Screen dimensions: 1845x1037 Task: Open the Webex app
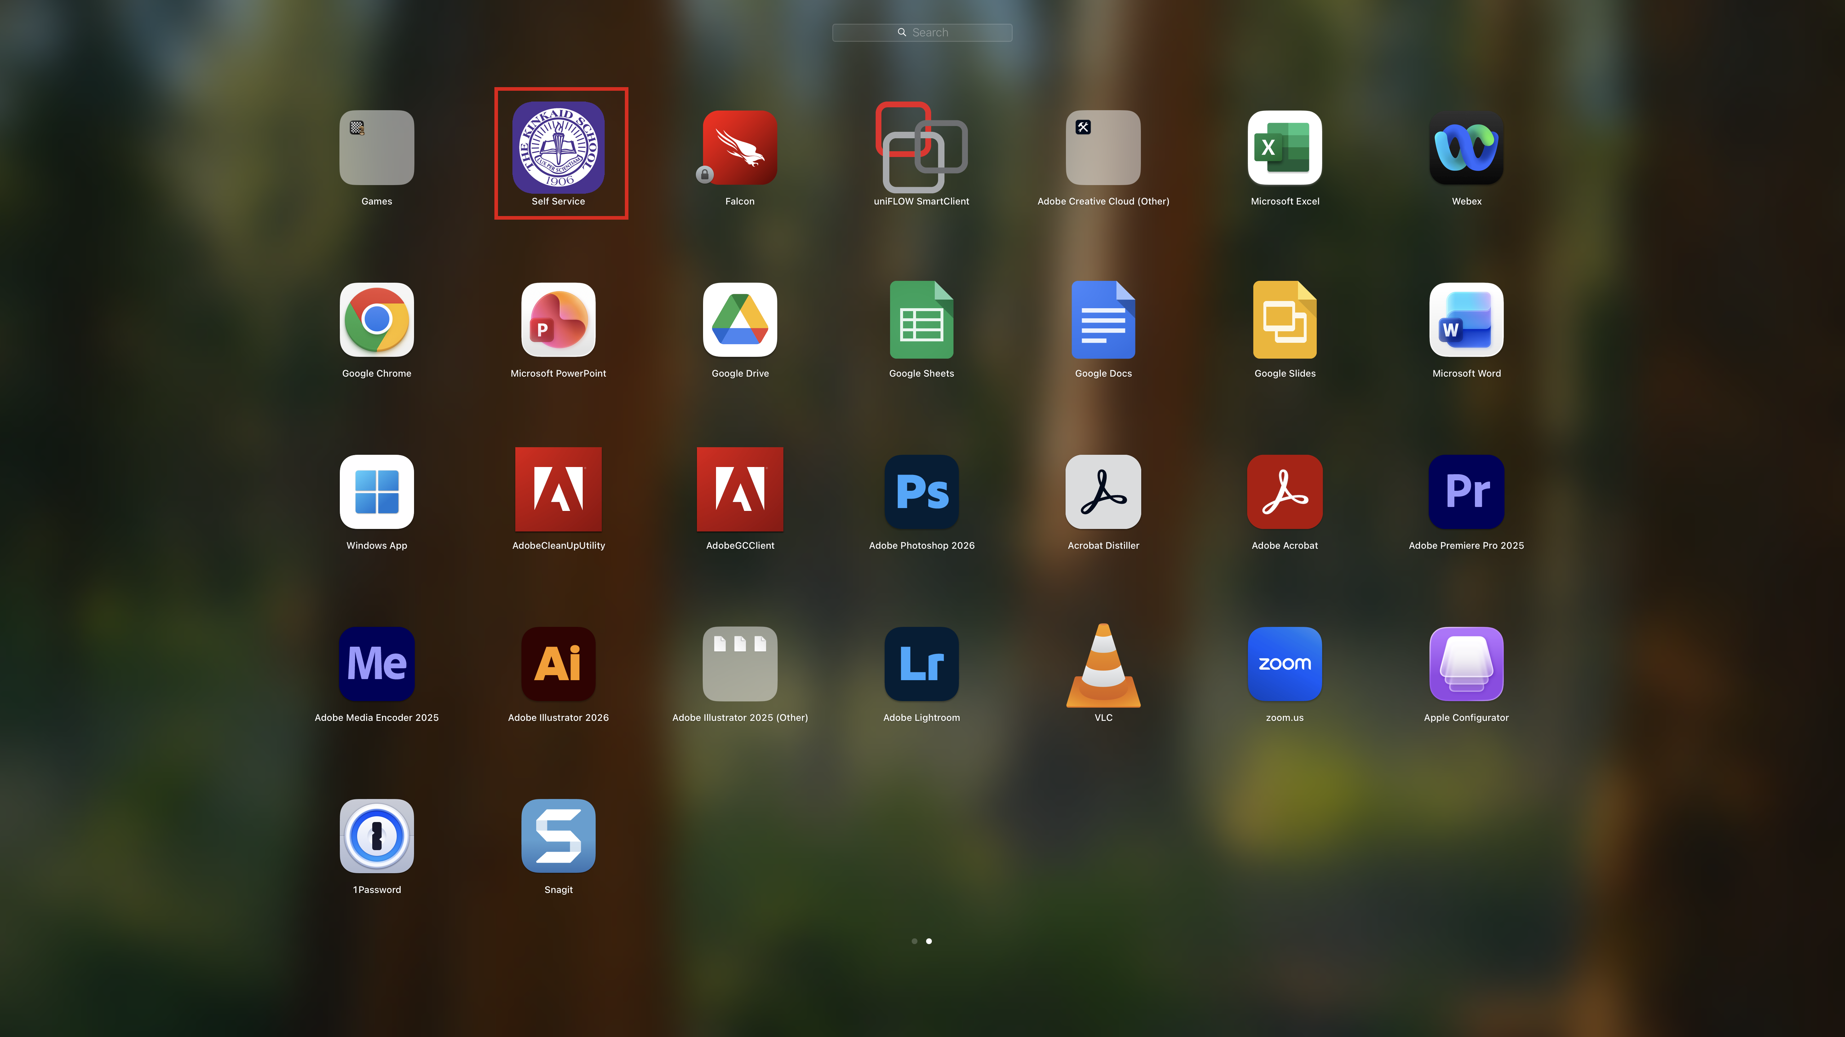coord(1466,147)
